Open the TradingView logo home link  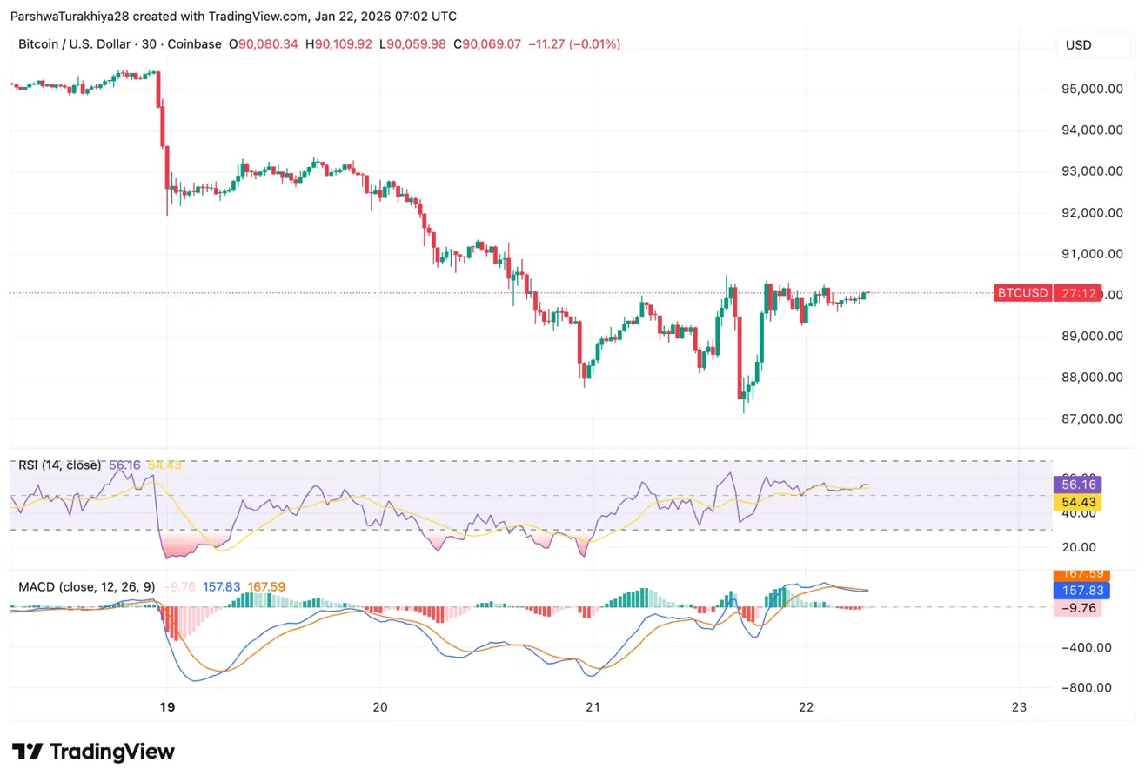tap(91, 751)
